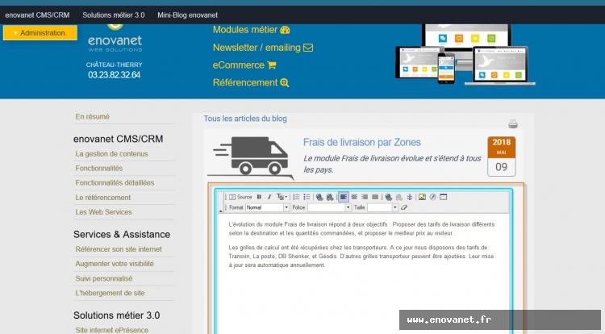605x334 pixels.
Task: Open the text color picker icon
Action: (282, 197)
